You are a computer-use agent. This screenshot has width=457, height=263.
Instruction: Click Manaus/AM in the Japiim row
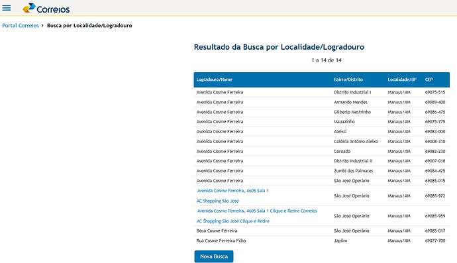pyautogui.click(x=399, y=240)
